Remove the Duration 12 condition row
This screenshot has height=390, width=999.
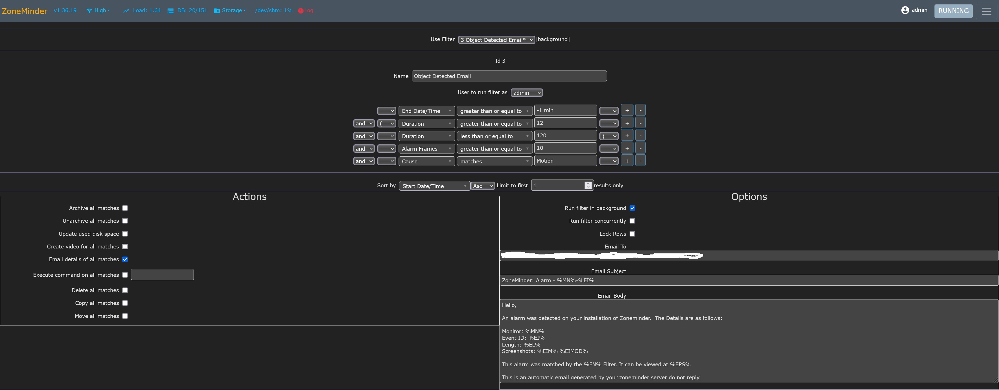[640, 123]
